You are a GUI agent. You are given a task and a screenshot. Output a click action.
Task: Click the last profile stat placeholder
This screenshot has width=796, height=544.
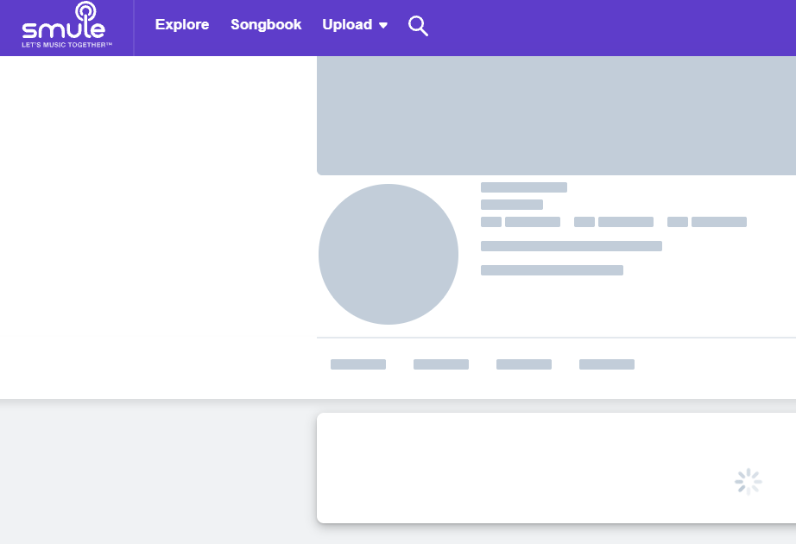click(x=707, y=222)
